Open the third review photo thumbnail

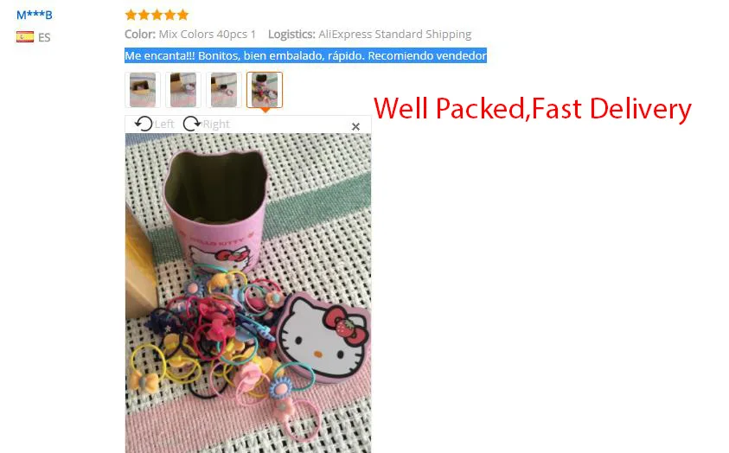[x=224, y=90]
